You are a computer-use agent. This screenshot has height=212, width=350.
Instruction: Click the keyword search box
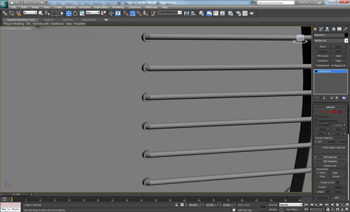(276, 3)
